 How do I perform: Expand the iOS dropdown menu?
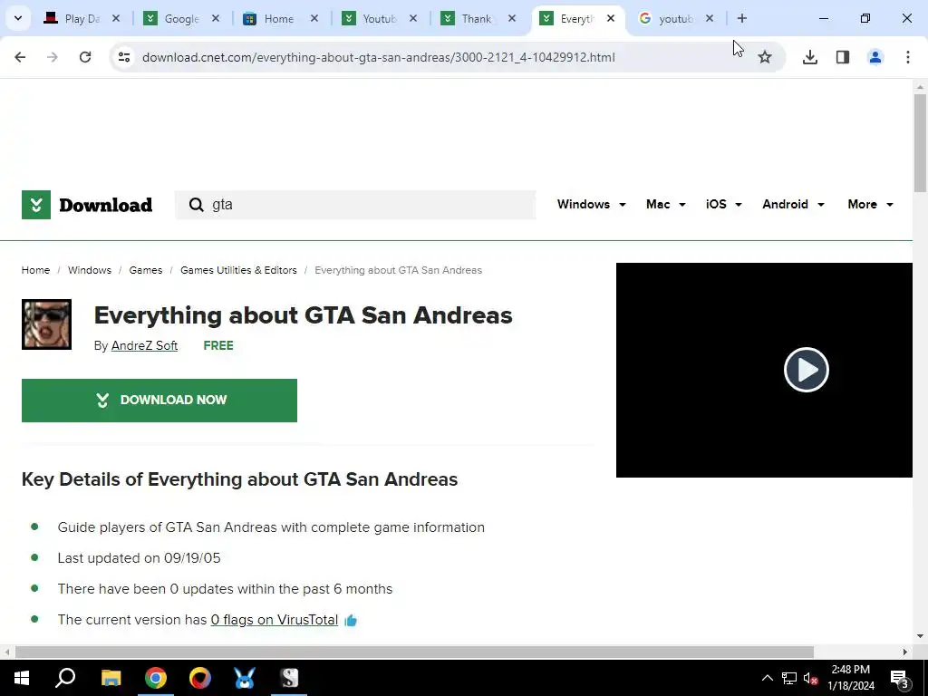coord(723,204)
